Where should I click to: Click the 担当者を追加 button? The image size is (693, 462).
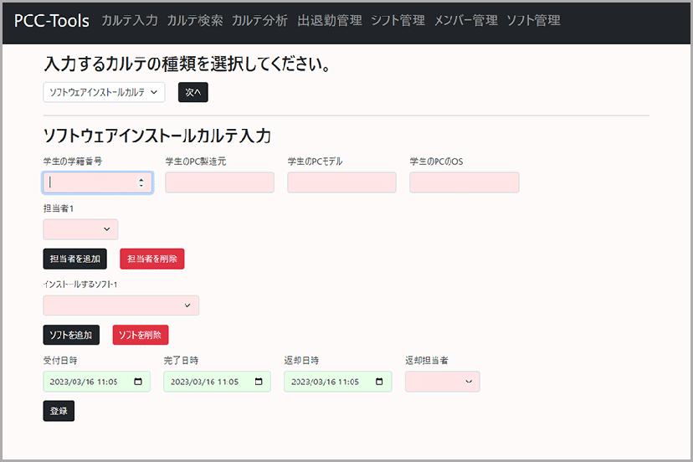74,259
